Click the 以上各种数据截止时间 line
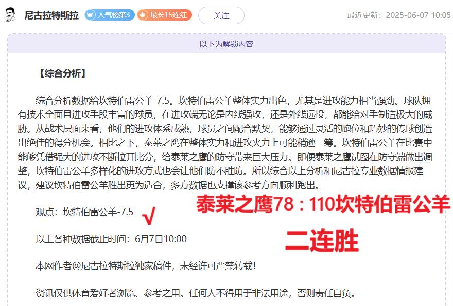Viewport: 453px width, 306px height. [111, 239]
